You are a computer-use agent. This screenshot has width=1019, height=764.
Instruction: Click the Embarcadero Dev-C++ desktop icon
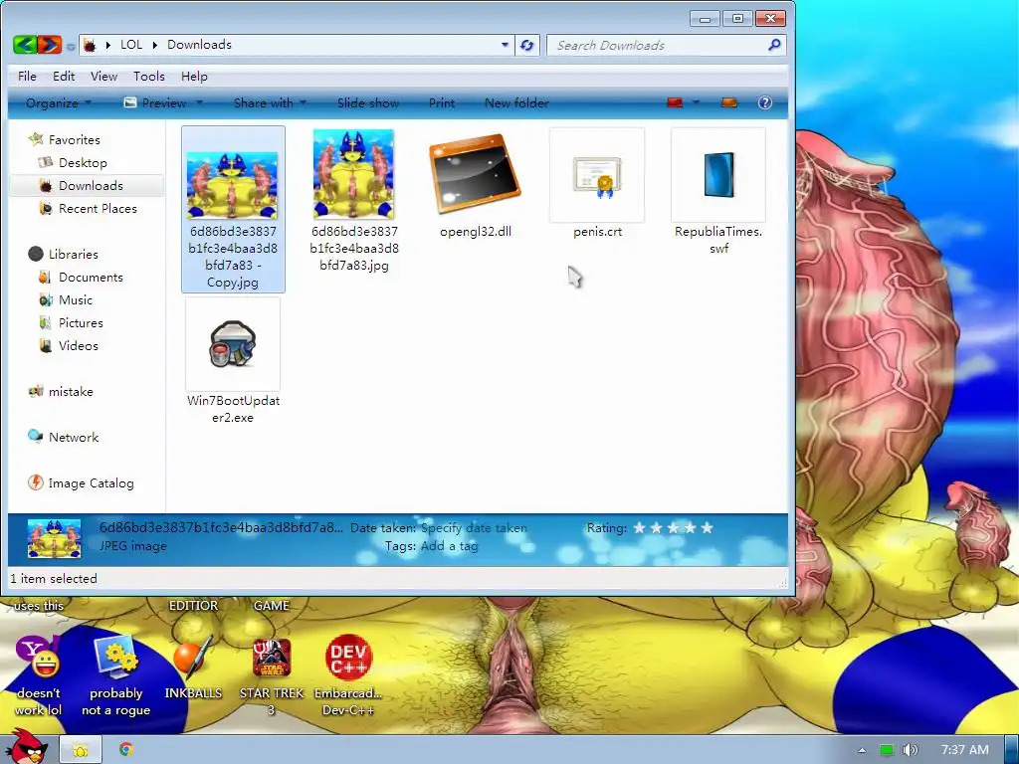tap(348, 675)
